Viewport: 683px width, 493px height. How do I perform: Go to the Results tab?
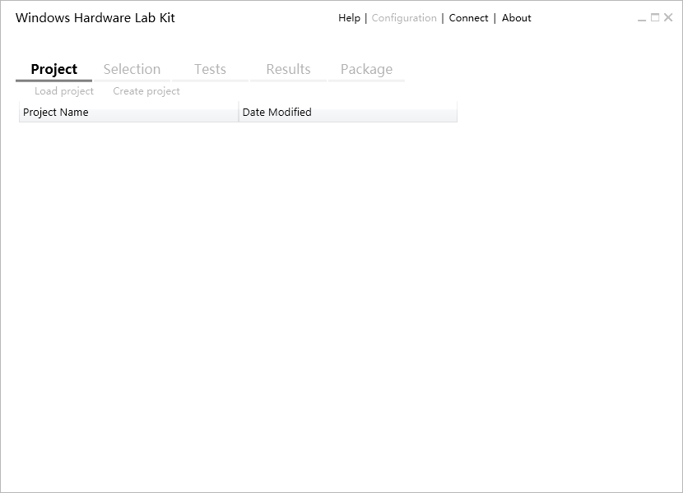pos(288,69)
